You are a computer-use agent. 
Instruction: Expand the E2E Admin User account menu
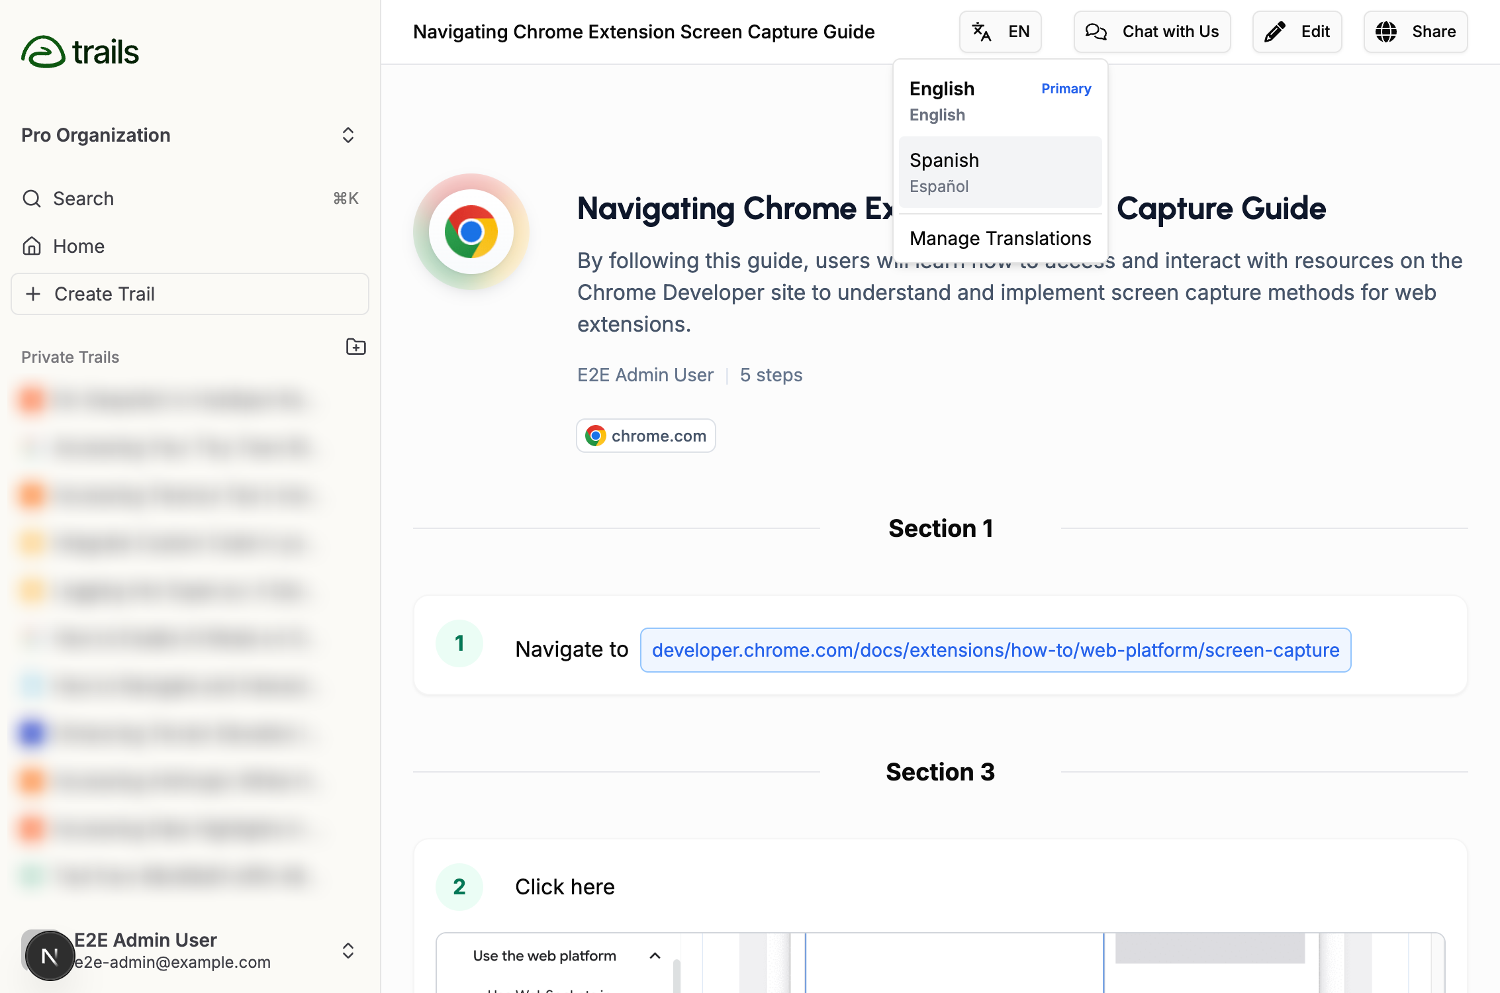348,951
